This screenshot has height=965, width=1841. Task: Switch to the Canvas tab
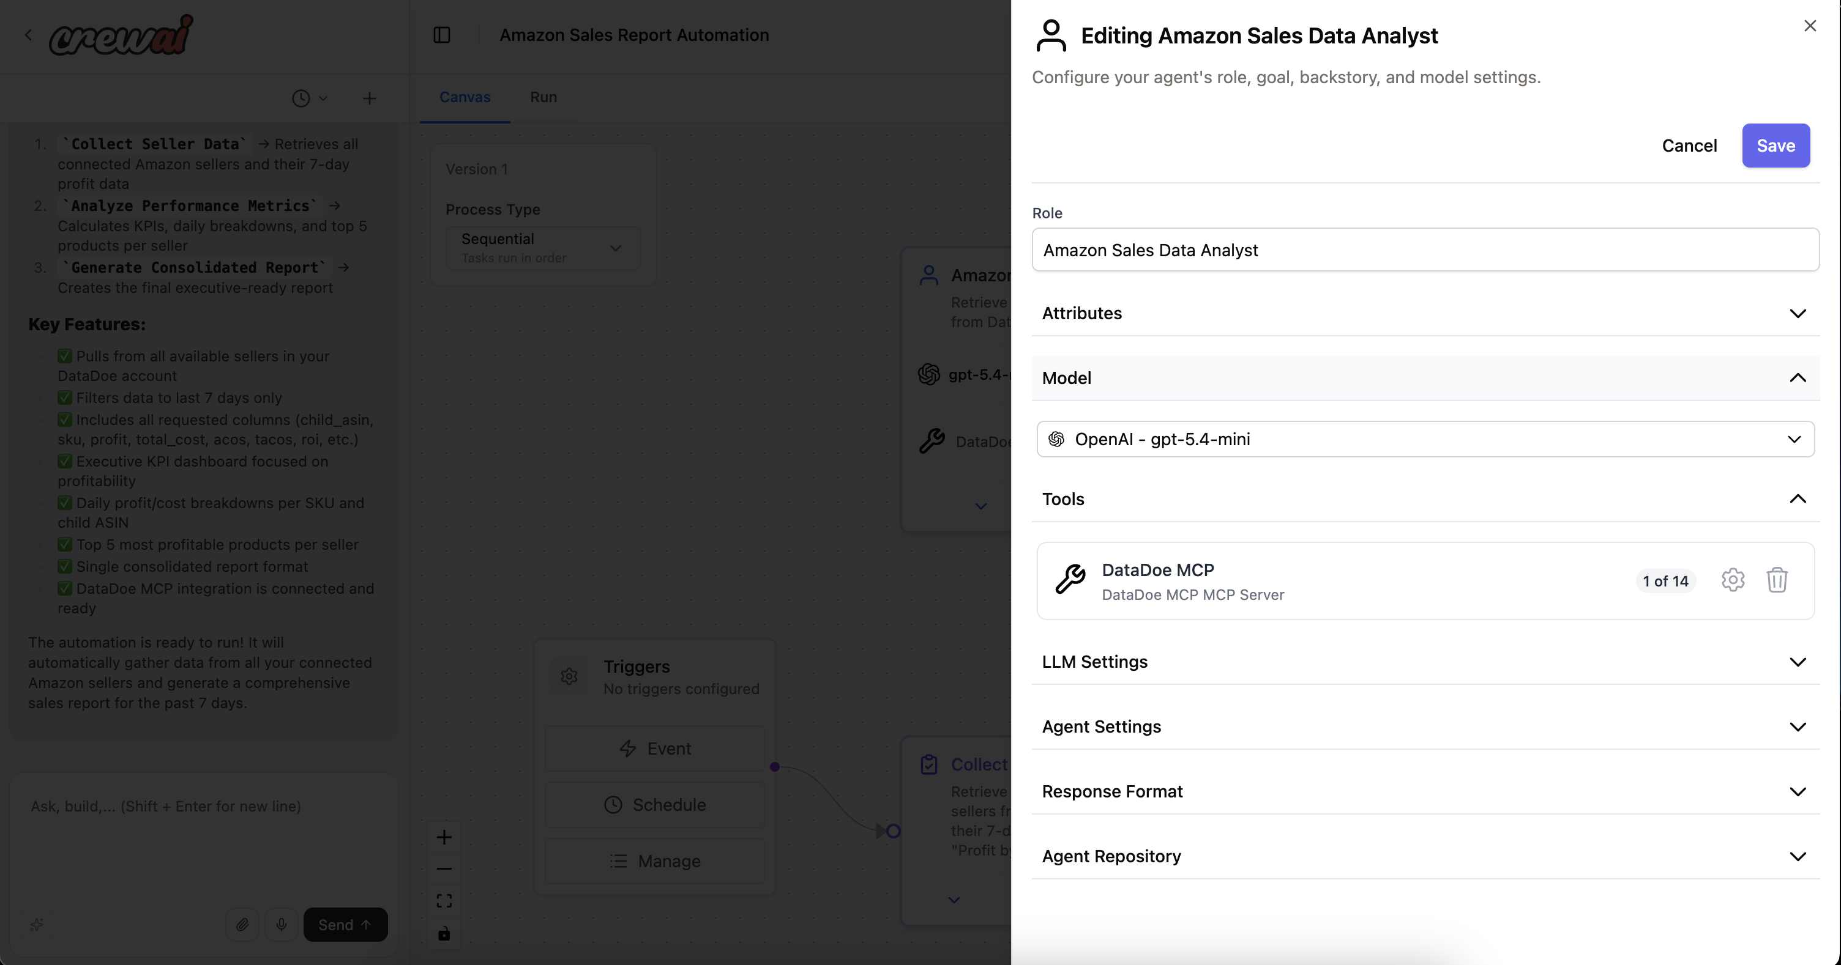[x=465, y=97]
